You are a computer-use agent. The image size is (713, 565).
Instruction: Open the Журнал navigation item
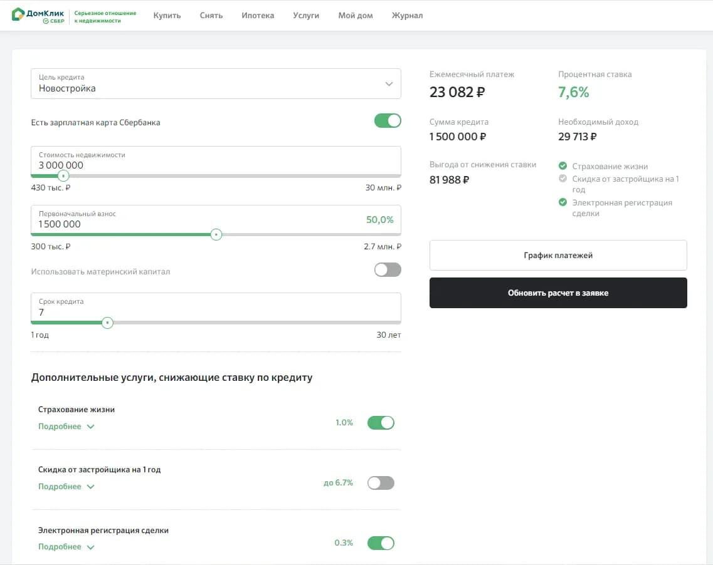407,16
